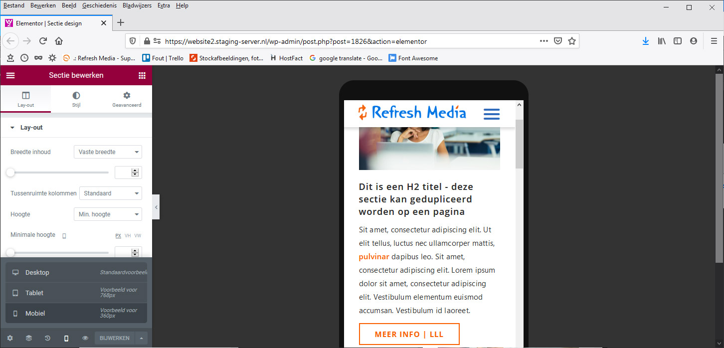Open the Elementor hamburger menu

10,75
